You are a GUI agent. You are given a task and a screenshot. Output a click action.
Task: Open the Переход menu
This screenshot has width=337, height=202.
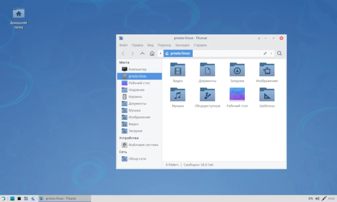164,45
